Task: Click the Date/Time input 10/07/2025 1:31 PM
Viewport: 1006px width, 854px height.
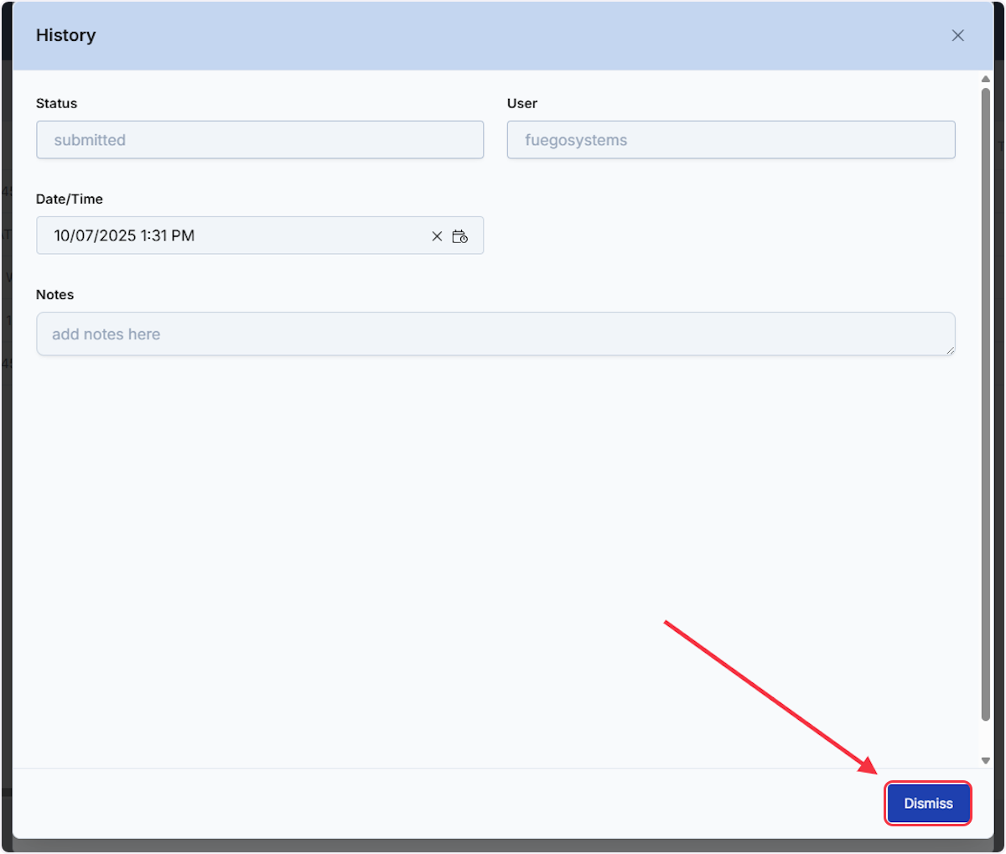Action: click(260, 235)
